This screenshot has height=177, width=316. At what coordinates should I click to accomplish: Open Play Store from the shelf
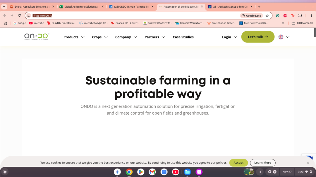click(x=141, y=172)
